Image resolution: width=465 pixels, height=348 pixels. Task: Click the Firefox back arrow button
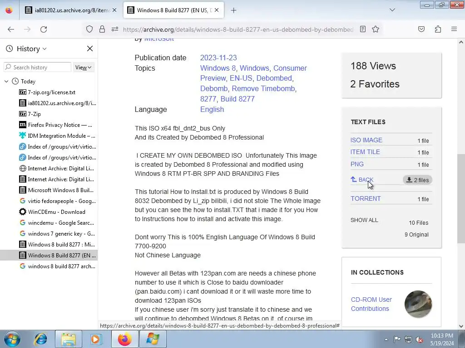(x=11, y=29)
